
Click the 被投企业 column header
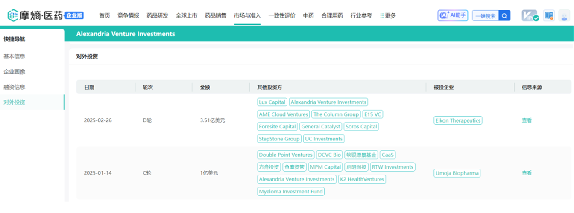(444, 87)
